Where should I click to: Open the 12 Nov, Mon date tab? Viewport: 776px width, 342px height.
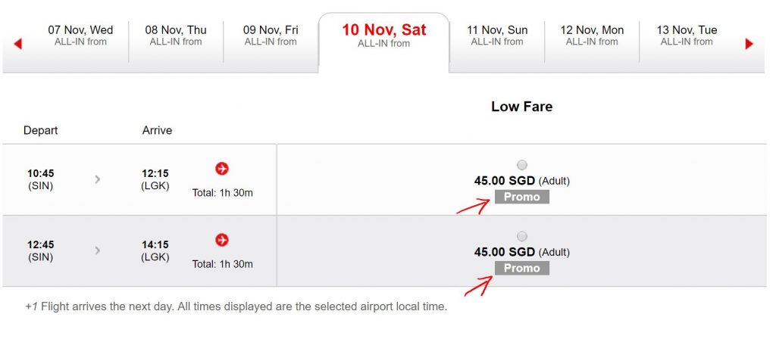(592, 36)
